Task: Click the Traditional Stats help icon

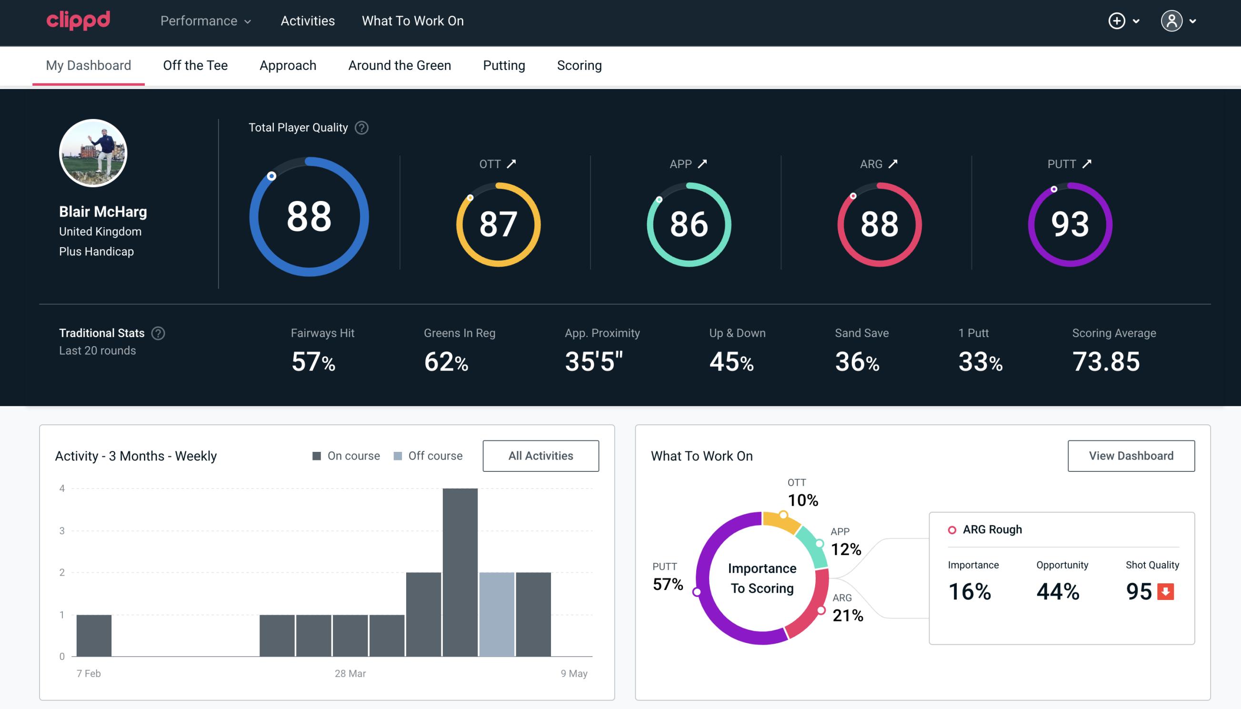Action: [158, 333]
